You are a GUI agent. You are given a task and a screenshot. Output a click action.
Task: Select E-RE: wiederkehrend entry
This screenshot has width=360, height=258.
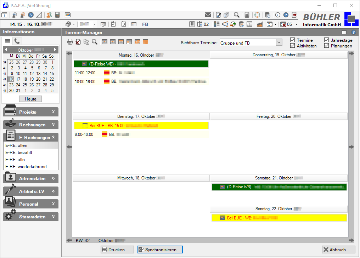click(31, 166)
